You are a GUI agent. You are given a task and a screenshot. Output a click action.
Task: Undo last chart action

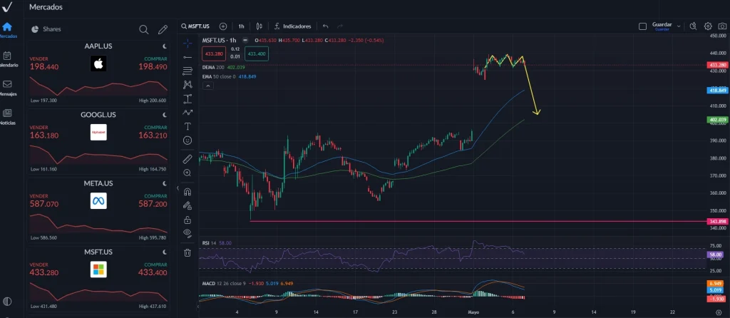tap(325, 26)
